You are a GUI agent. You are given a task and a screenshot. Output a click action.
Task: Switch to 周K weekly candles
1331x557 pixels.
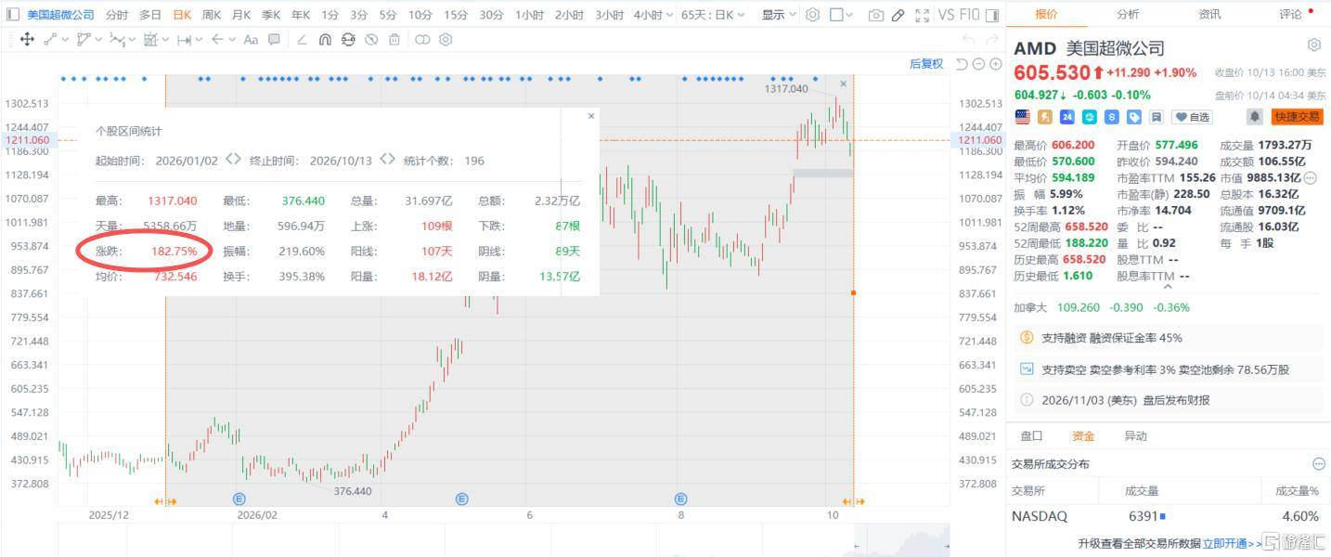(212, 15)
